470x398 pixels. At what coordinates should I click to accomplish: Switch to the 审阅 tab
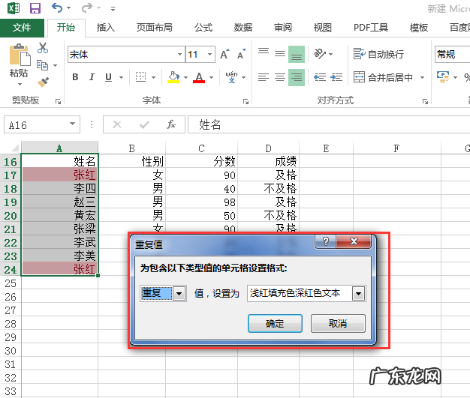[x=283, y=28]
